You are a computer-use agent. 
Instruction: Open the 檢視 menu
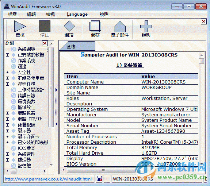pos(50,14)
